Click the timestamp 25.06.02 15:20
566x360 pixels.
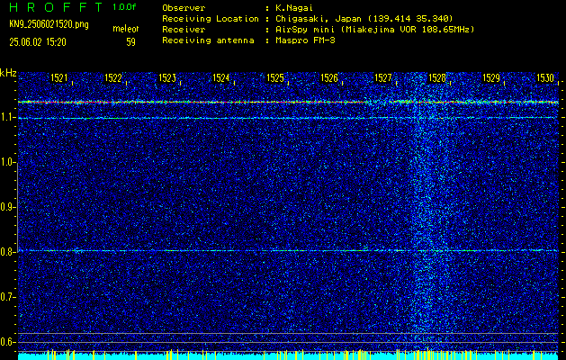(38, 42)
